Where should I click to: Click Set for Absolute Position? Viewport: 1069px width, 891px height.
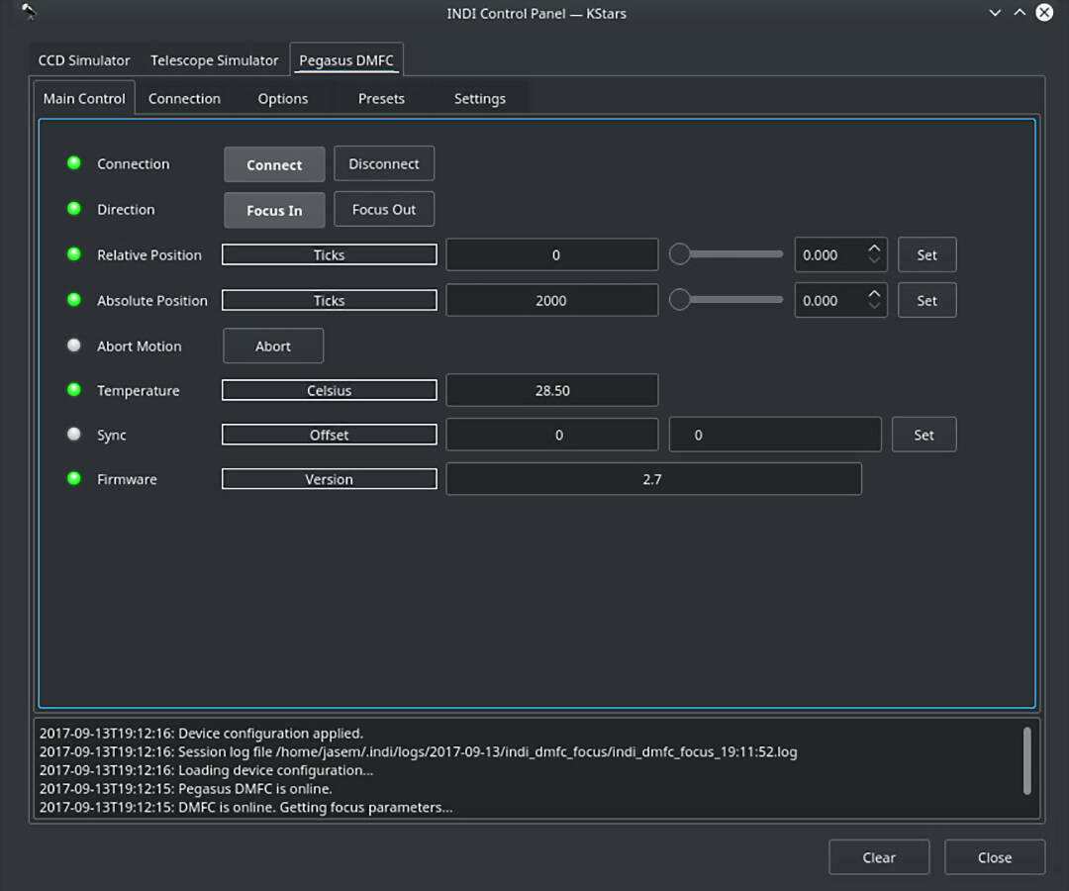click(926, 301)
